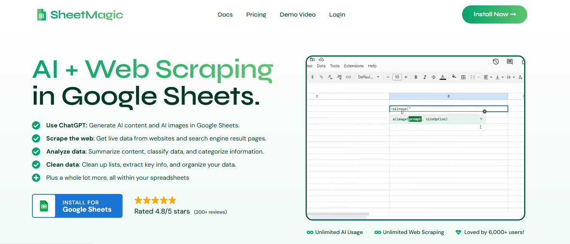Image resolution: width=570 pixels, height=244 pixels.
Task: Click the SheetMagic logo
Action: pyautogui.click(x=80, y=15)
